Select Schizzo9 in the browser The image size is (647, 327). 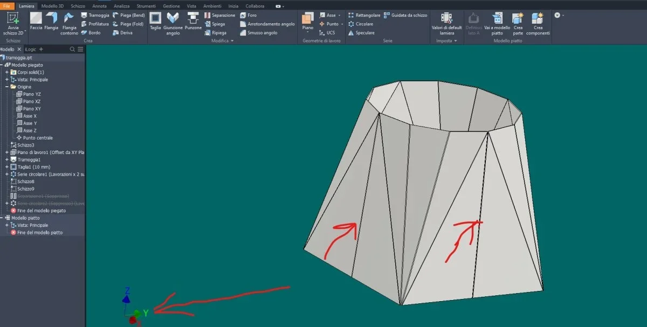pyautogui.click(x=22, y=189)
